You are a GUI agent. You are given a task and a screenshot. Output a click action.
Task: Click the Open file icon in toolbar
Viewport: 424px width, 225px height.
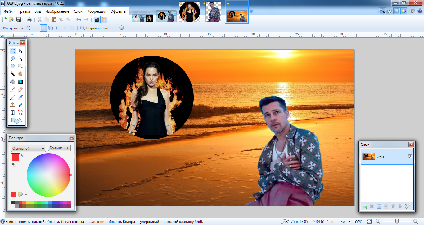pyautogui.click(x=11, y=19)
